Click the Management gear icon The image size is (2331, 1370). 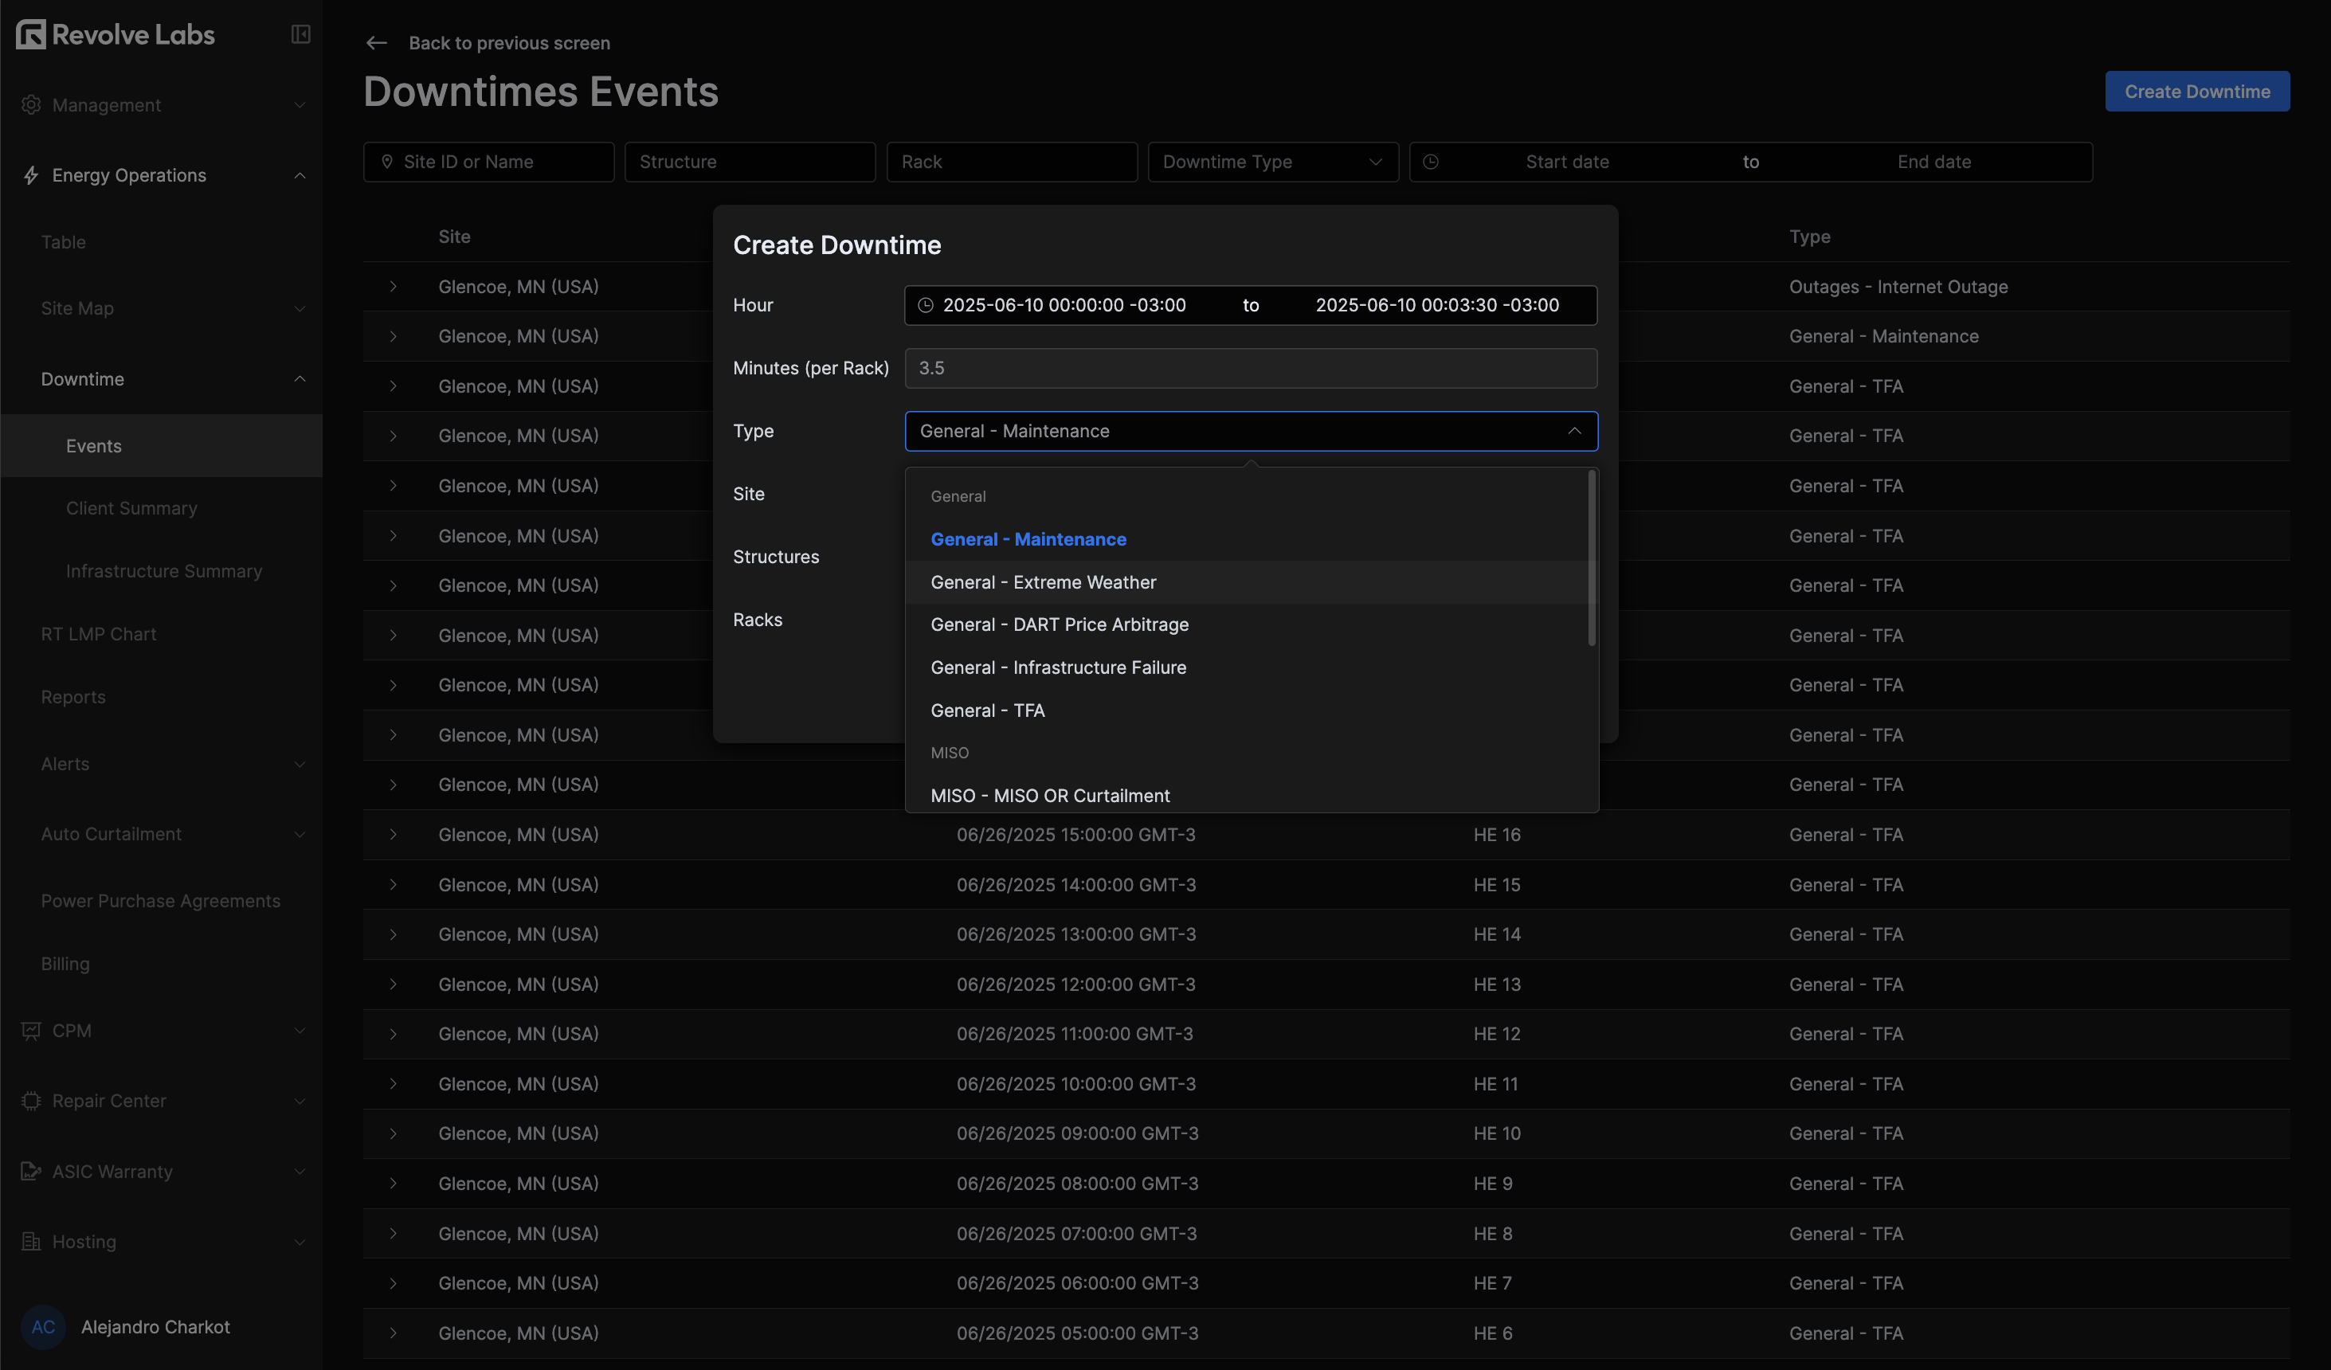(x=30, y=104)
